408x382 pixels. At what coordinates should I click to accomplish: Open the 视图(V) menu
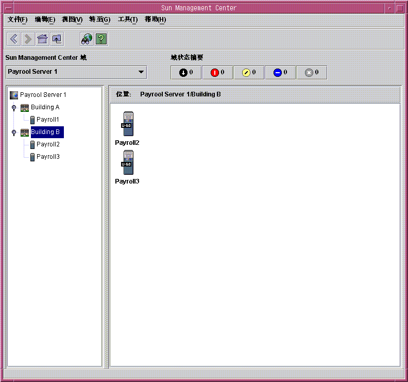pos(72,20)
